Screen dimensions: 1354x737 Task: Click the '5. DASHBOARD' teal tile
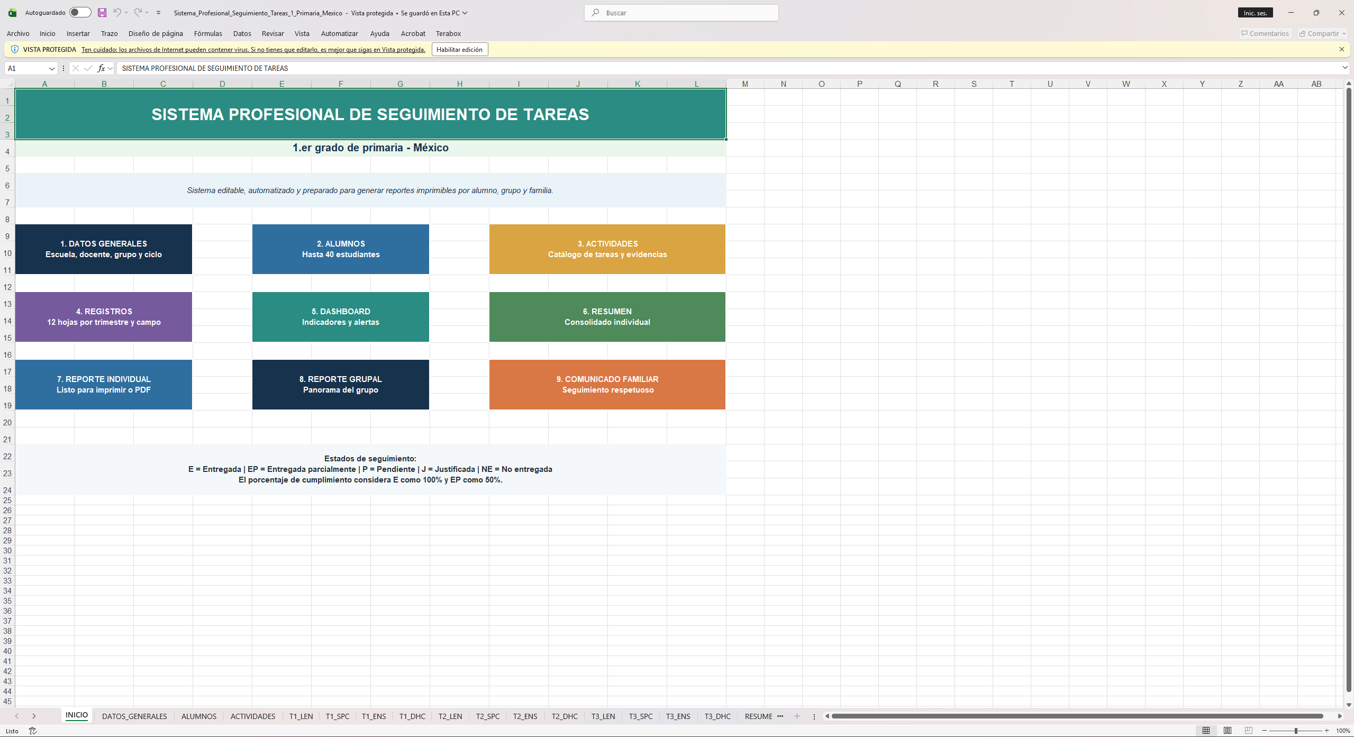coord(341,317)
